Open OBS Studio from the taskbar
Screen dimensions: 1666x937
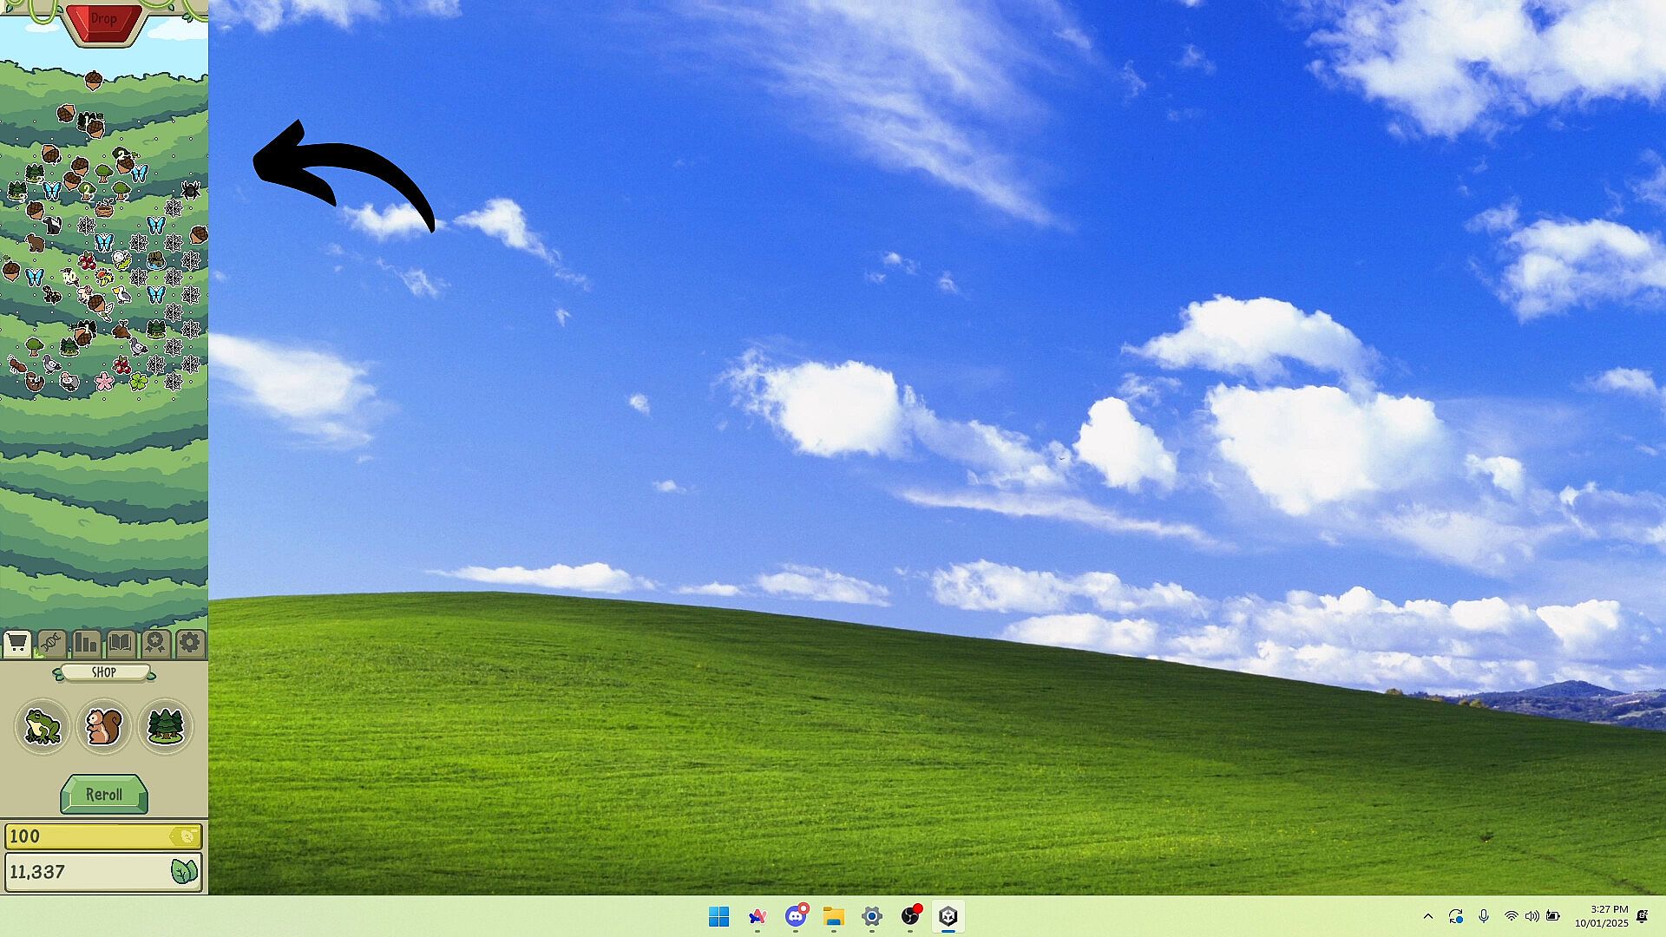tap(909, 916)
